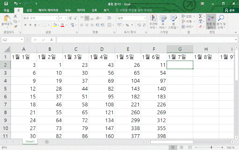
Task: Click the Insert cells button
Action: pos(188,16)
